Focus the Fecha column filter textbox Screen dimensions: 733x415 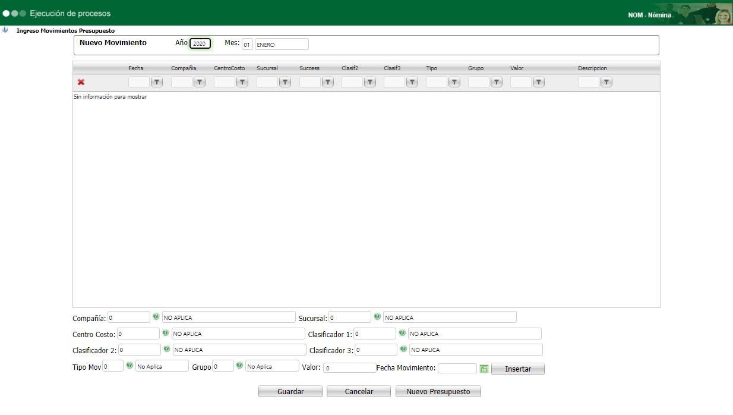[139, 82]
